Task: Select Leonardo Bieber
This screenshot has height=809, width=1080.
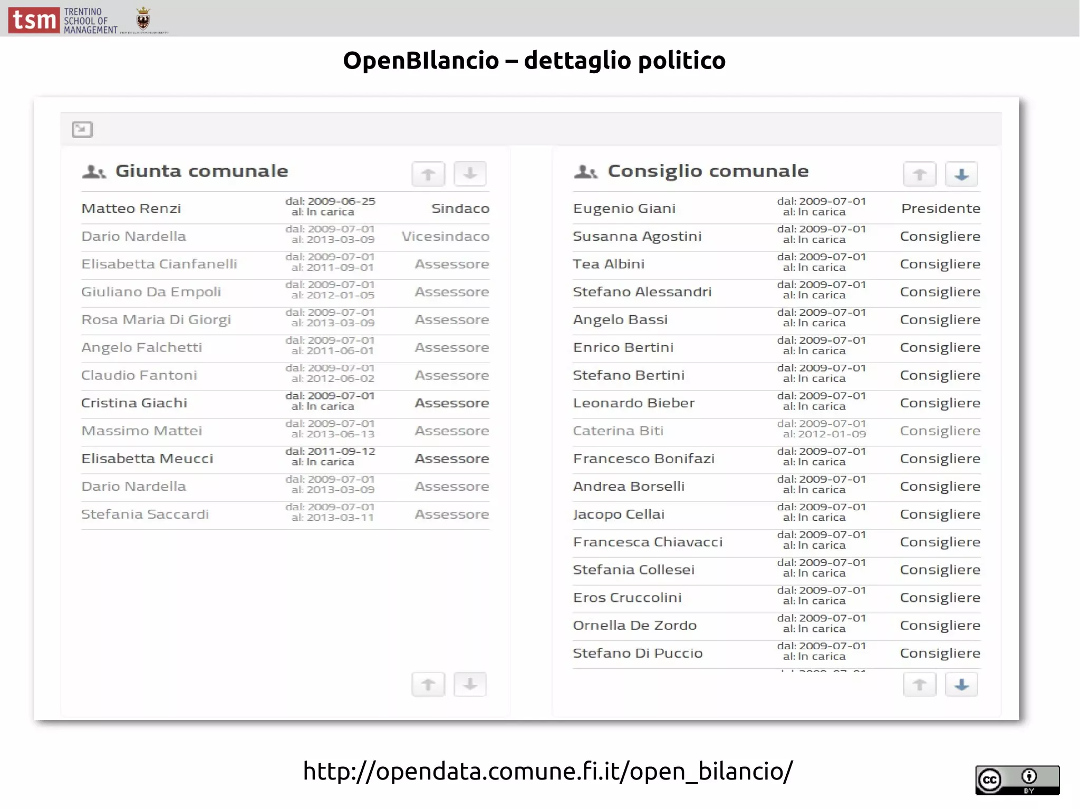Action: tap(633, 403)
